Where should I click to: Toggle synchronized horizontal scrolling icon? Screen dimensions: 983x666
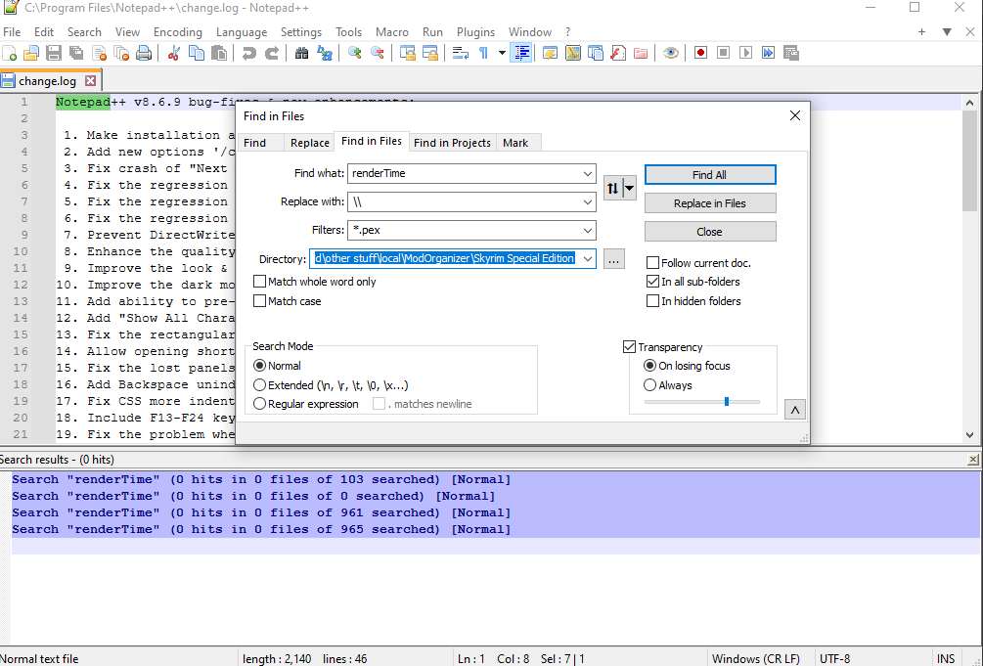(x=430, y=54)
